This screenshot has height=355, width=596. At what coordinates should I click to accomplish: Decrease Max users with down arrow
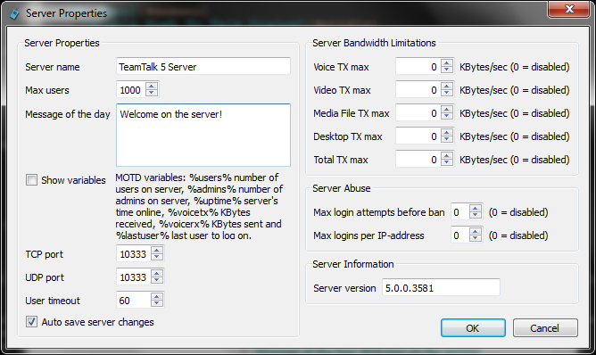(152, 93)
